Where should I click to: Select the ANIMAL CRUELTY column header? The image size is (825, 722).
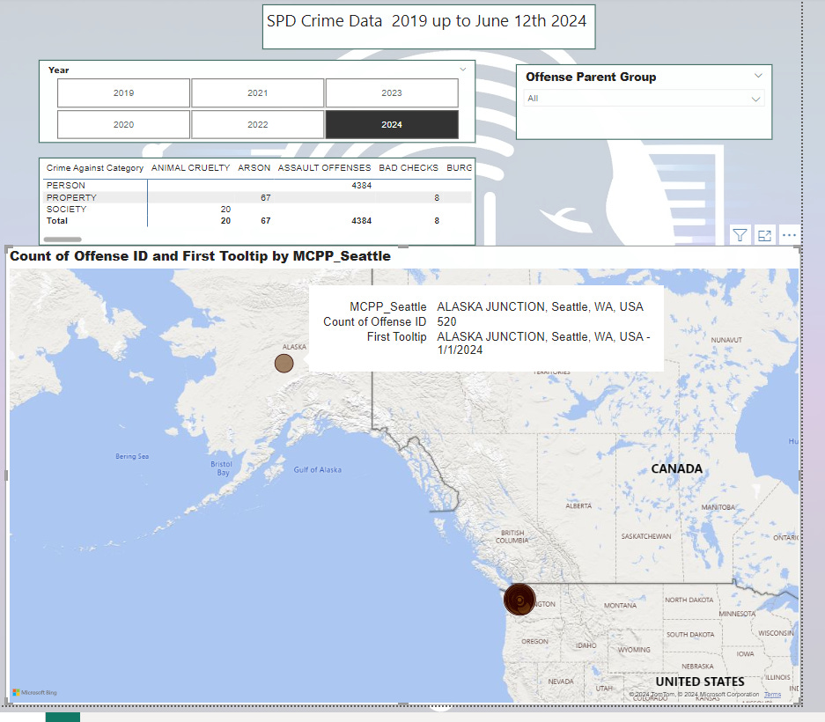click(x=190, y=167)
